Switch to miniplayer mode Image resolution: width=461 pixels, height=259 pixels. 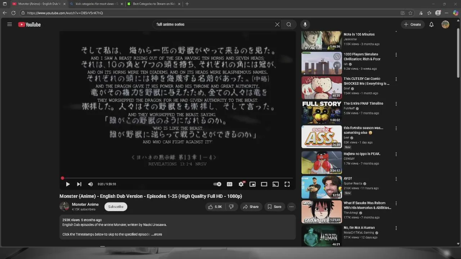(x=252, y=184)
